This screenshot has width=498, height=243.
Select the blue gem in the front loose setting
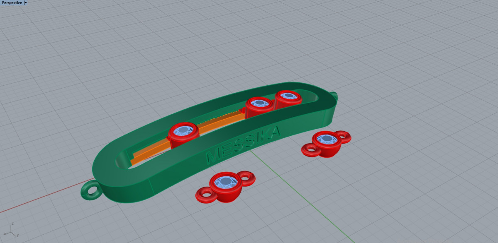(x=226, y=181)
